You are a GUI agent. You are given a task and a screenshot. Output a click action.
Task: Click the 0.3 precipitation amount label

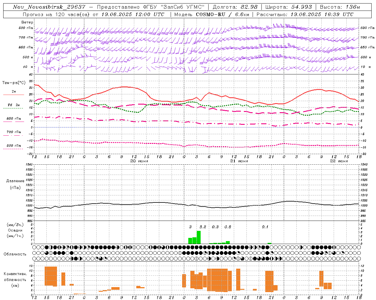215,227
